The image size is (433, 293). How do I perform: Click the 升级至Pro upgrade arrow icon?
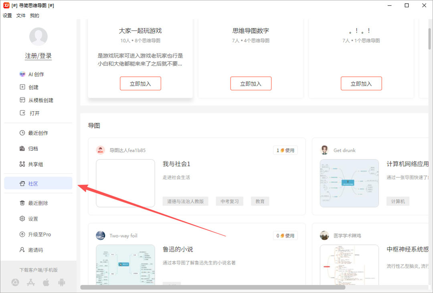click(22, 234)
